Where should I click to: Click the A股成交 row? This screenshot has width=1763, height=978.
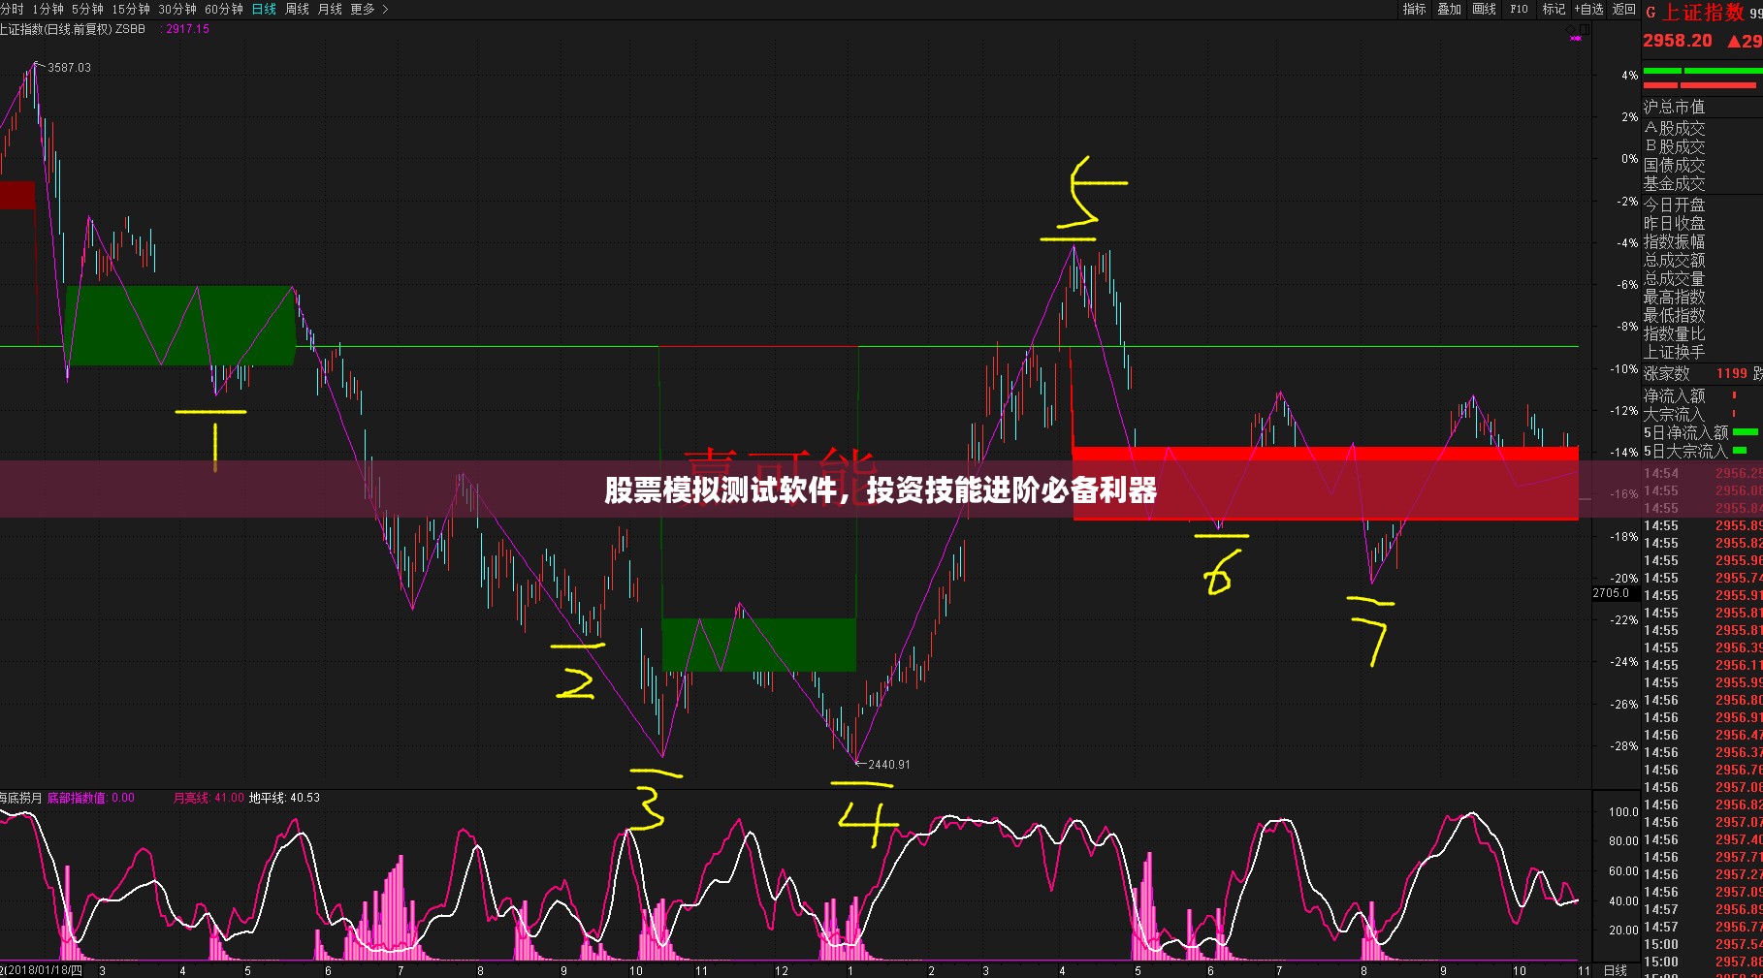point(1703,128)
